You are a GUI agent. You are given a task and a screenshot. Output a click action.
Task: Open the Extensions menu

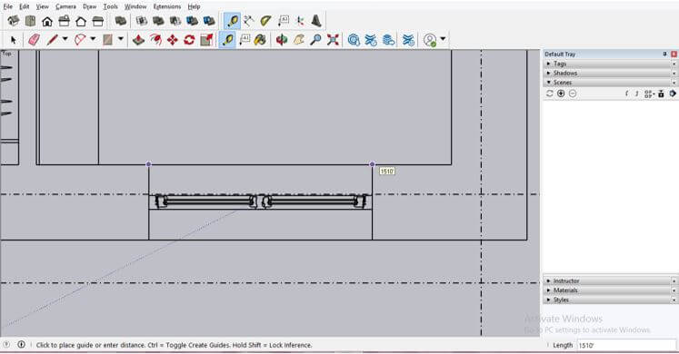pos(166,6)
